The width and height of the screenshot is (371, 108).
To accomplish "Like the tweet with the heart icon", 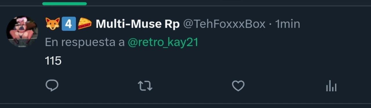I will (238, 86).
